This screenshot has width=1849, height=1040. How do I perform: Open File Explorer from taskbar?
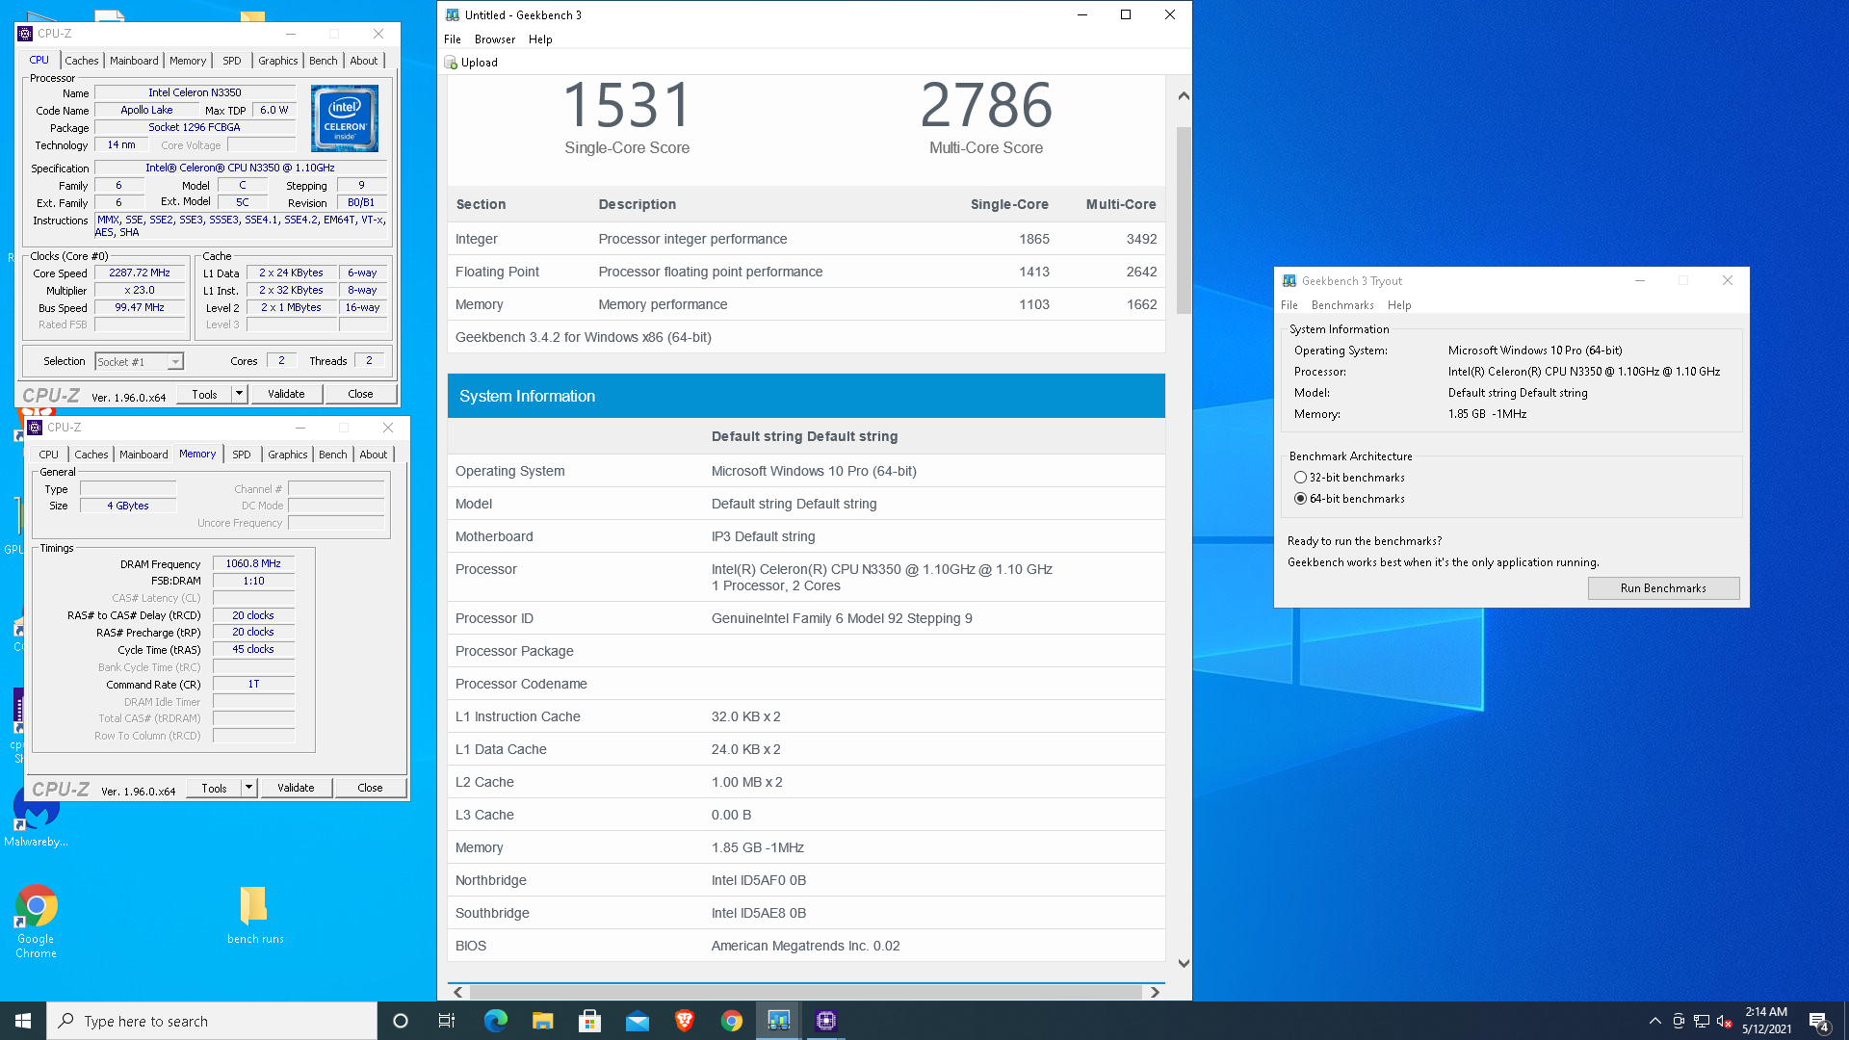542,1021
